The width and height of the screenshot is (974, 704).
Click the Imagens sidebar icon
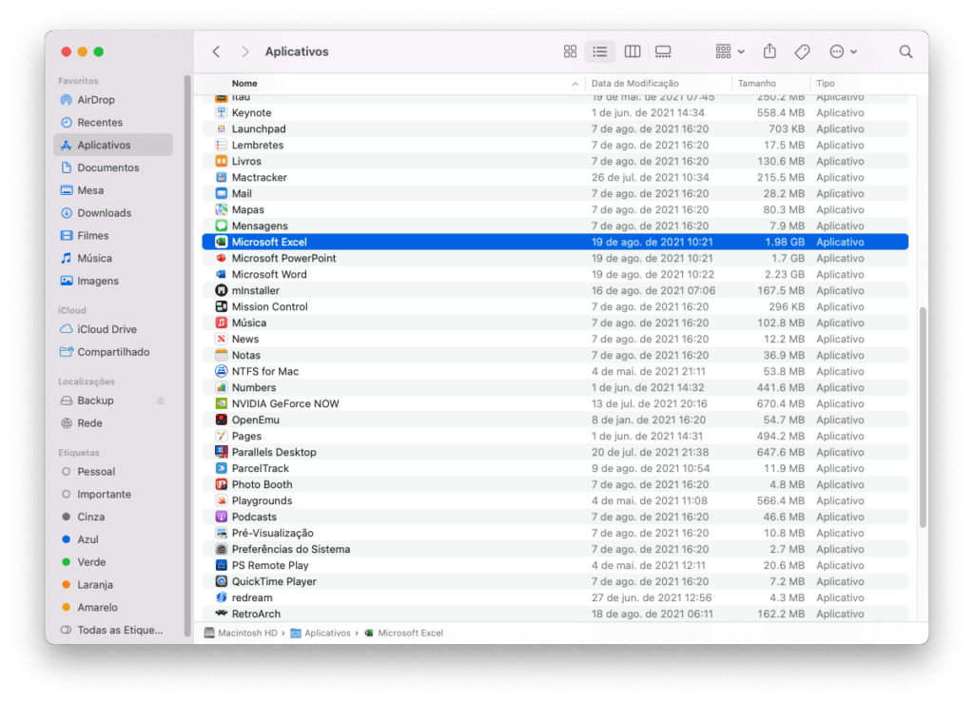(x=67, y=281)
